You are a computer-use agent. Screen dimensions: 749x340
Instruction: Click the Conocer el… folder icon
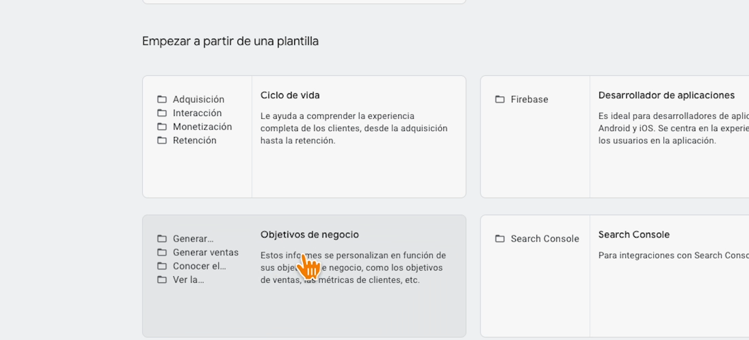(x=162, y=266)
